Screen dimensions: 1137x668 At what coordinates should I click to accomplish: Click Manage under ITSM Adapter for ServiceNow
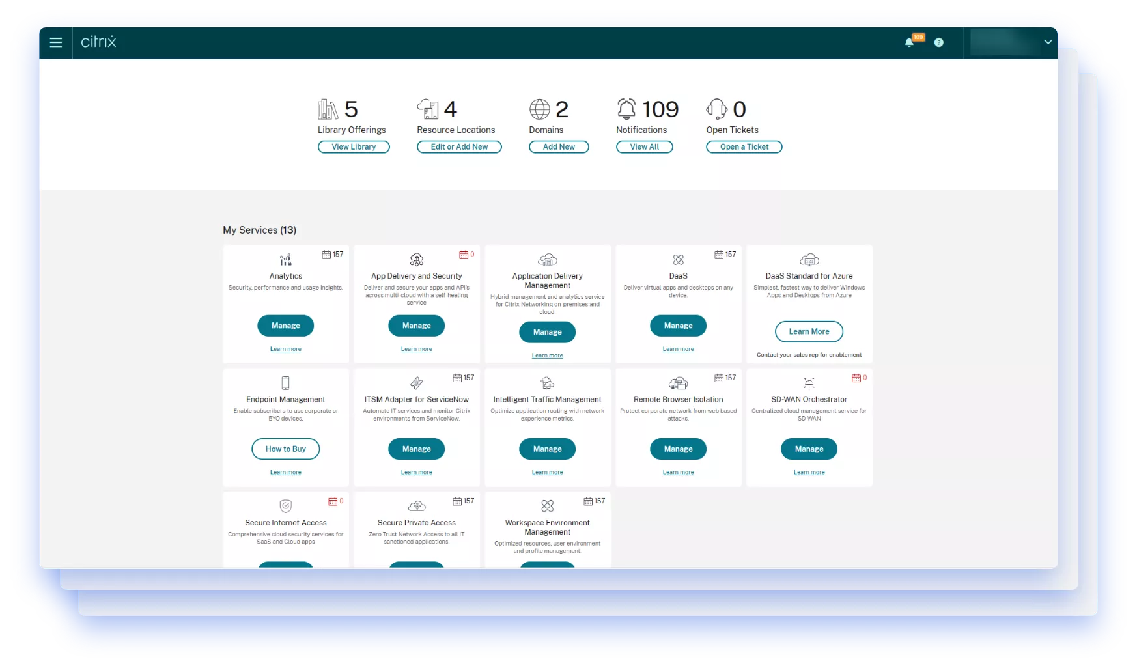coord(417,449)
